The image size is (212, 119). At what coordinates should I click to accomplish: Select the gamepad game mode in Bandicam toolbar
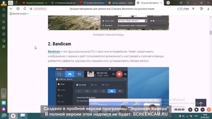[70, 74]
